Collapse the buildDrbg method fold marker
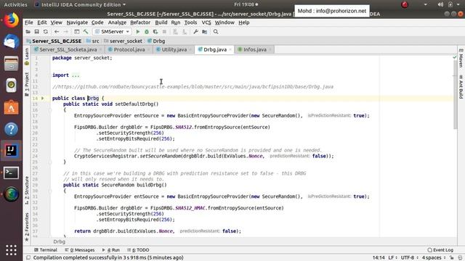The image size is (465, 261). point(50,191)
